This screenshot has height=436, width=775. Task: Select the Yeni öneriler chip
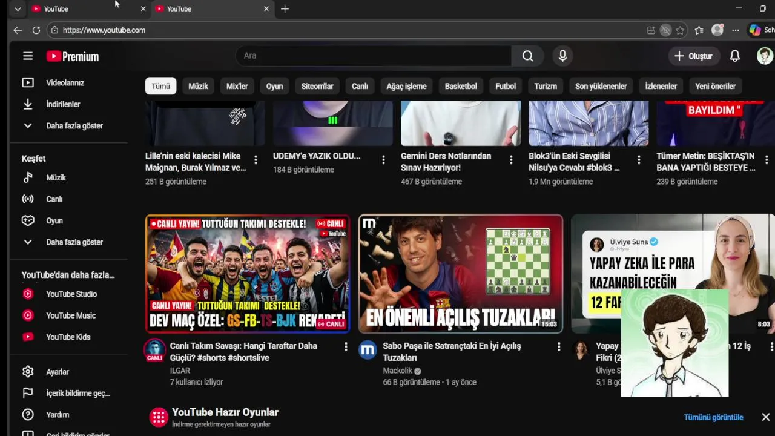pos(715,86)
